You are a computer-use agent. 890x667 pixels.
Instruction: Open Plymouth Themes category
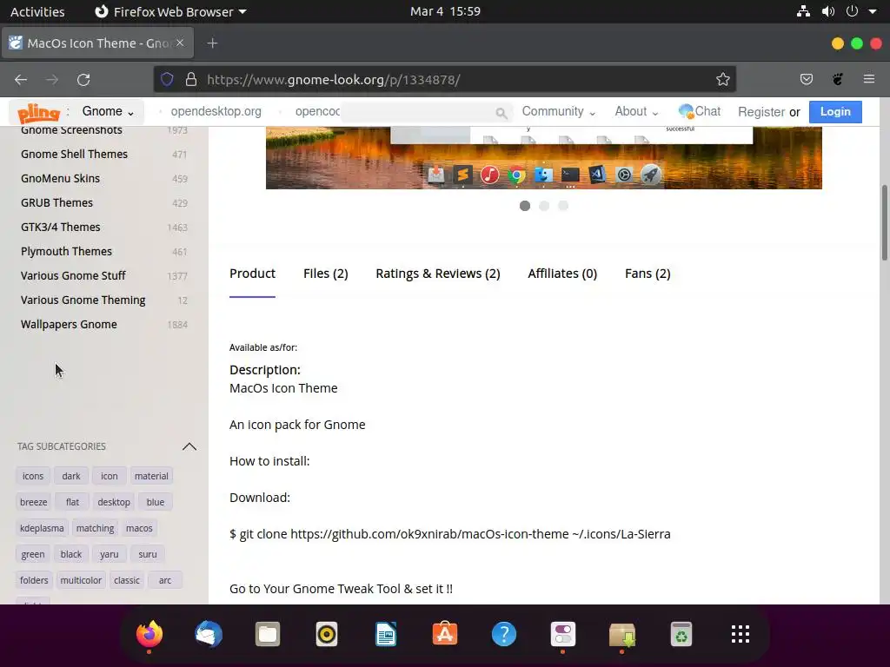66,251
